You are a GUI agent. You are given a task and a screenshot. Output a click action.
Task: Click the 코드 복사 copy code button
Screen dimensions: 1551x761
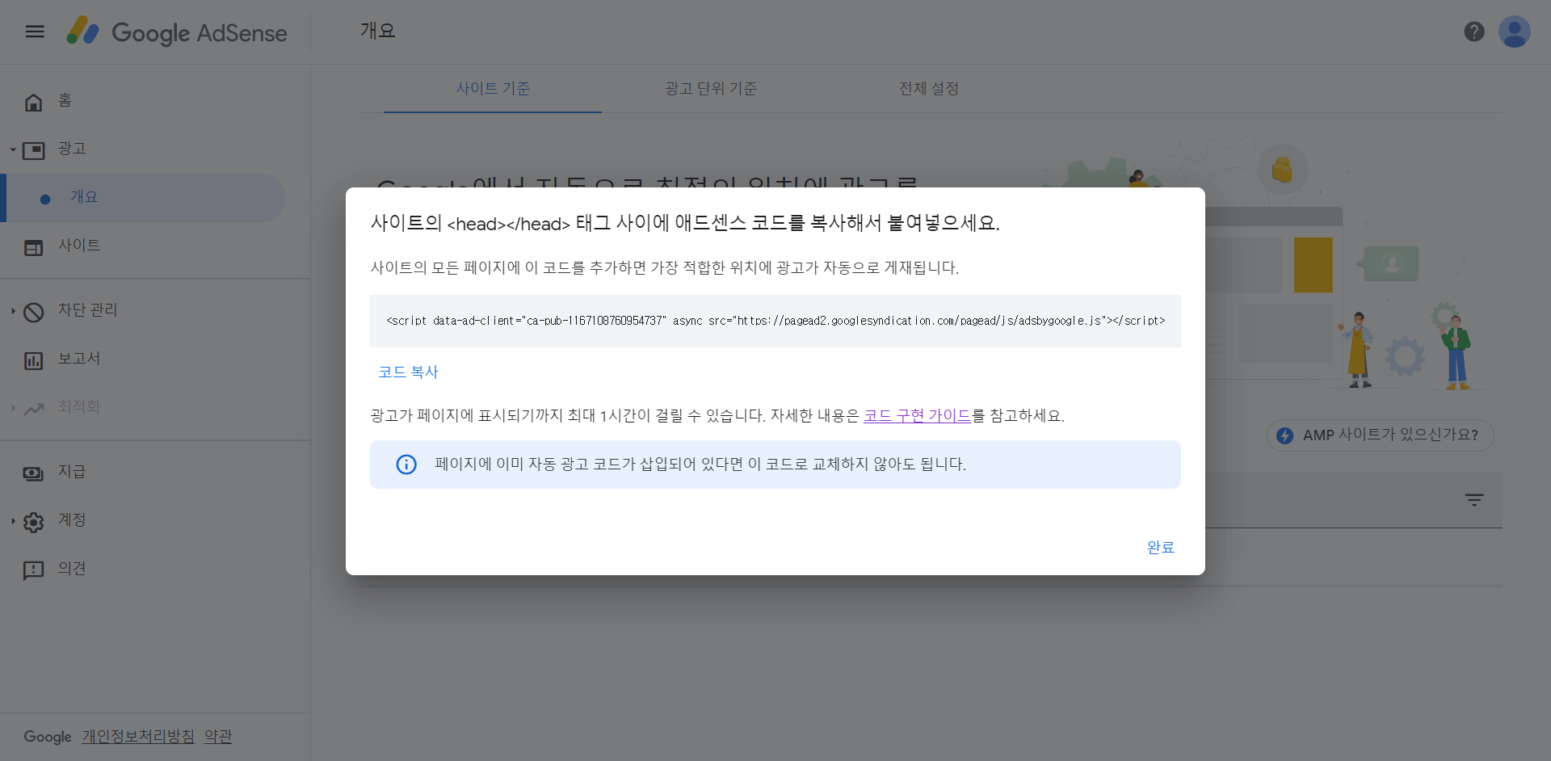(x=408, y=372)
